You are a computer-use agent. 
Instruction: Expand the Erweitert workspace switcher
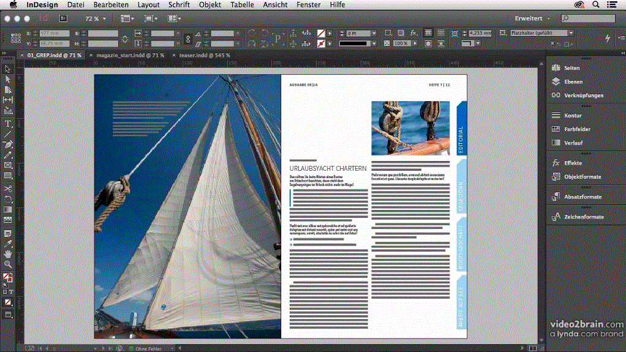532,18
